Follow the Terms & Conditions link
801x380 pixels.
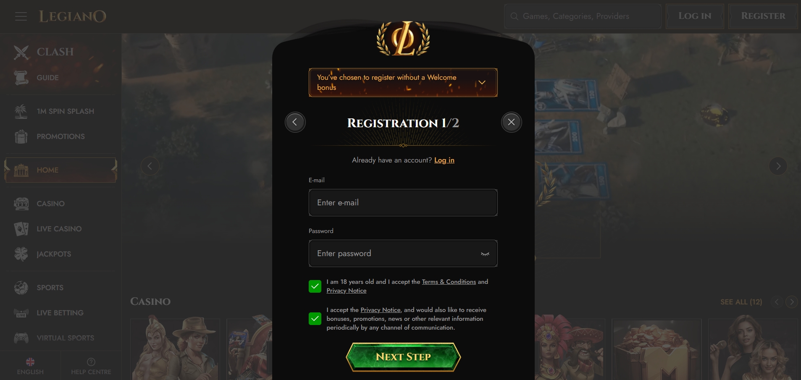point(449,282)
